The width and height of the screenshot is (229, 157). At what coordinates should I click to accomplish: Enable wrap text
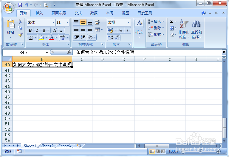pyautogui.click(x=98, y=22)
